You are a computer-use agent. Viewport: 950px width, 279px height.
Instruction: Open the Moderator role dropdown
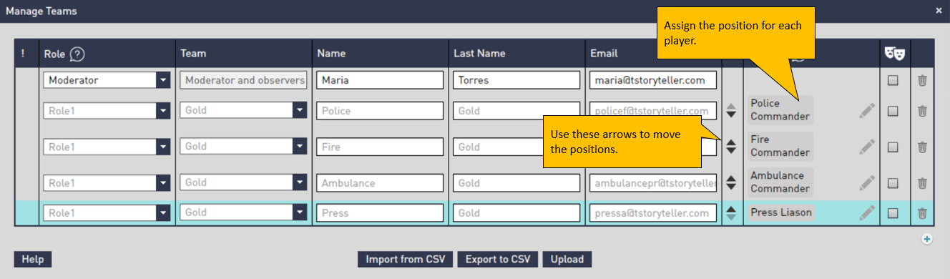coord(163,80)
